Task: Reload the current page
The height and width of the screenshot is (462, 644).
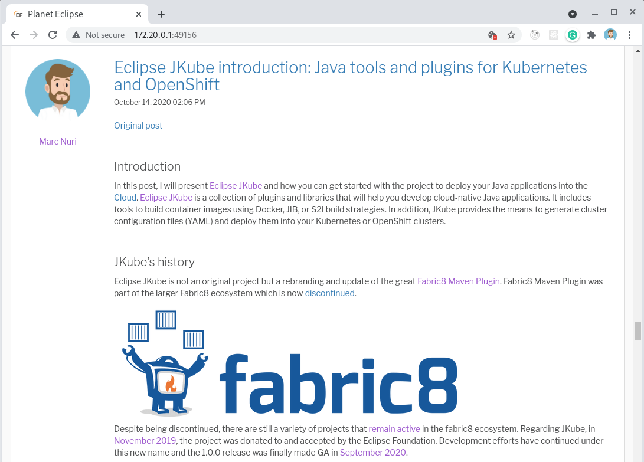Action: (53, 35)
